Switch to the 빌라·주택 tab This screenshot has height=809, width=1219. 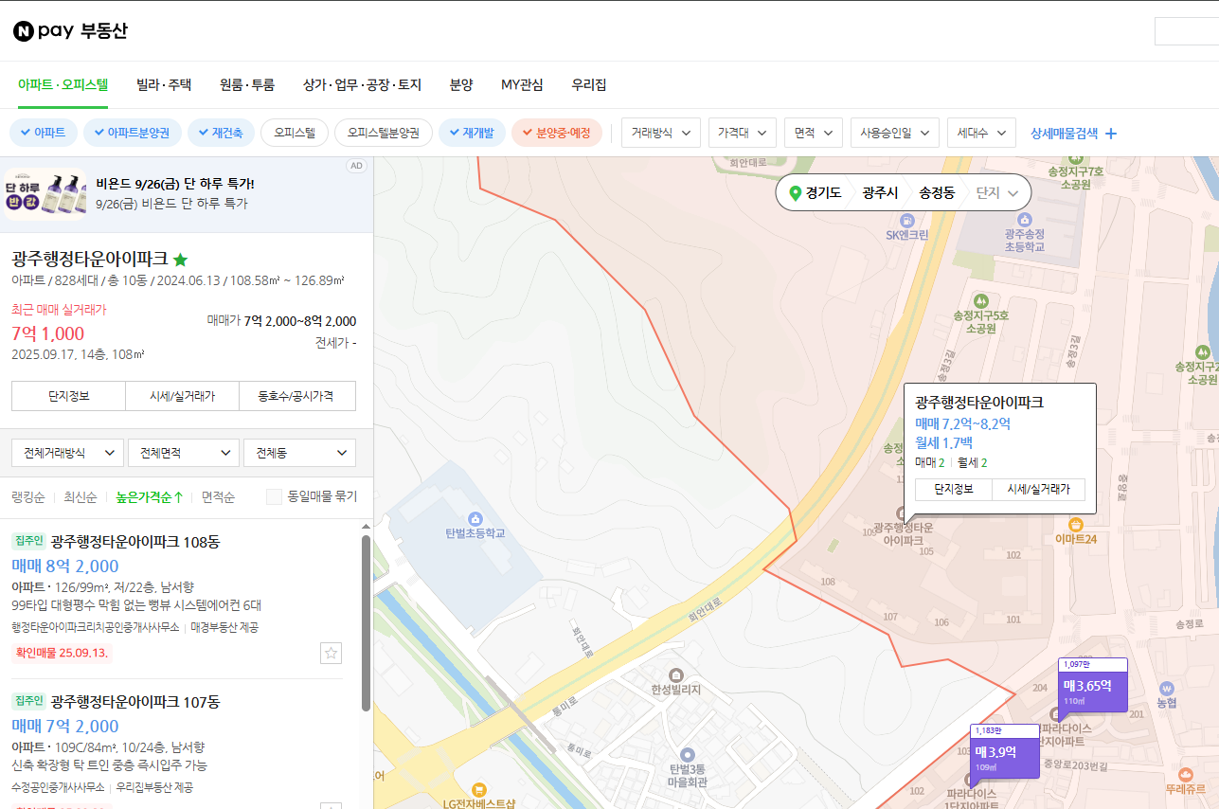click(164, 84)
